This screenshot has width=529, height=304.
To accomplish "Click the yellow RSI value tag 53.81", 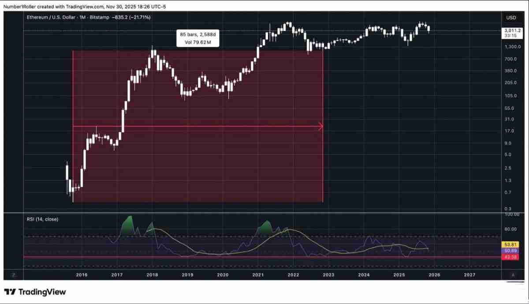I will click(510, 244).
